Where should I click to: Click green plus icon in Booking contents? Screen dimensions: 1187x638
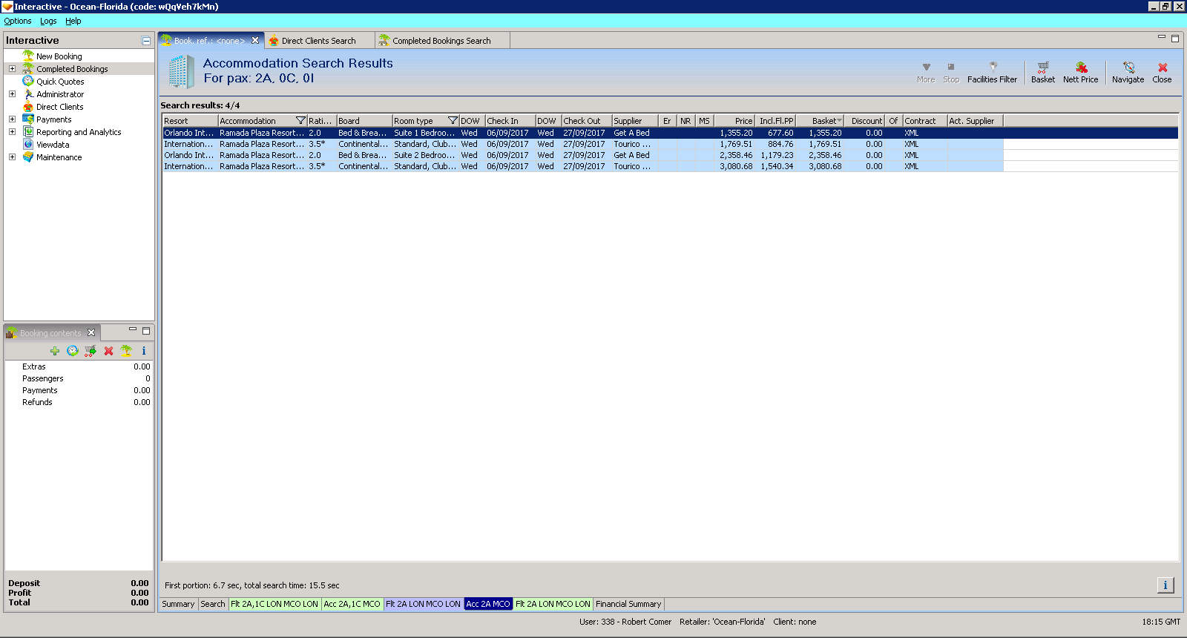coord(55,351)
